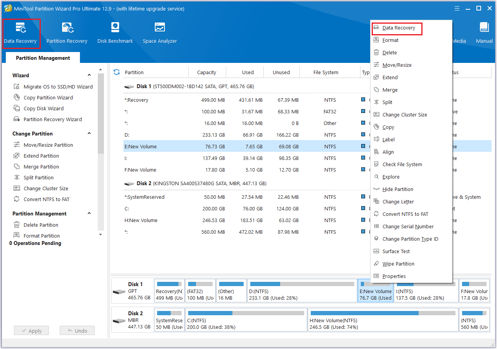Launch Partition Recovery tool
497x349 pixels.
click(x=67, y=33)
